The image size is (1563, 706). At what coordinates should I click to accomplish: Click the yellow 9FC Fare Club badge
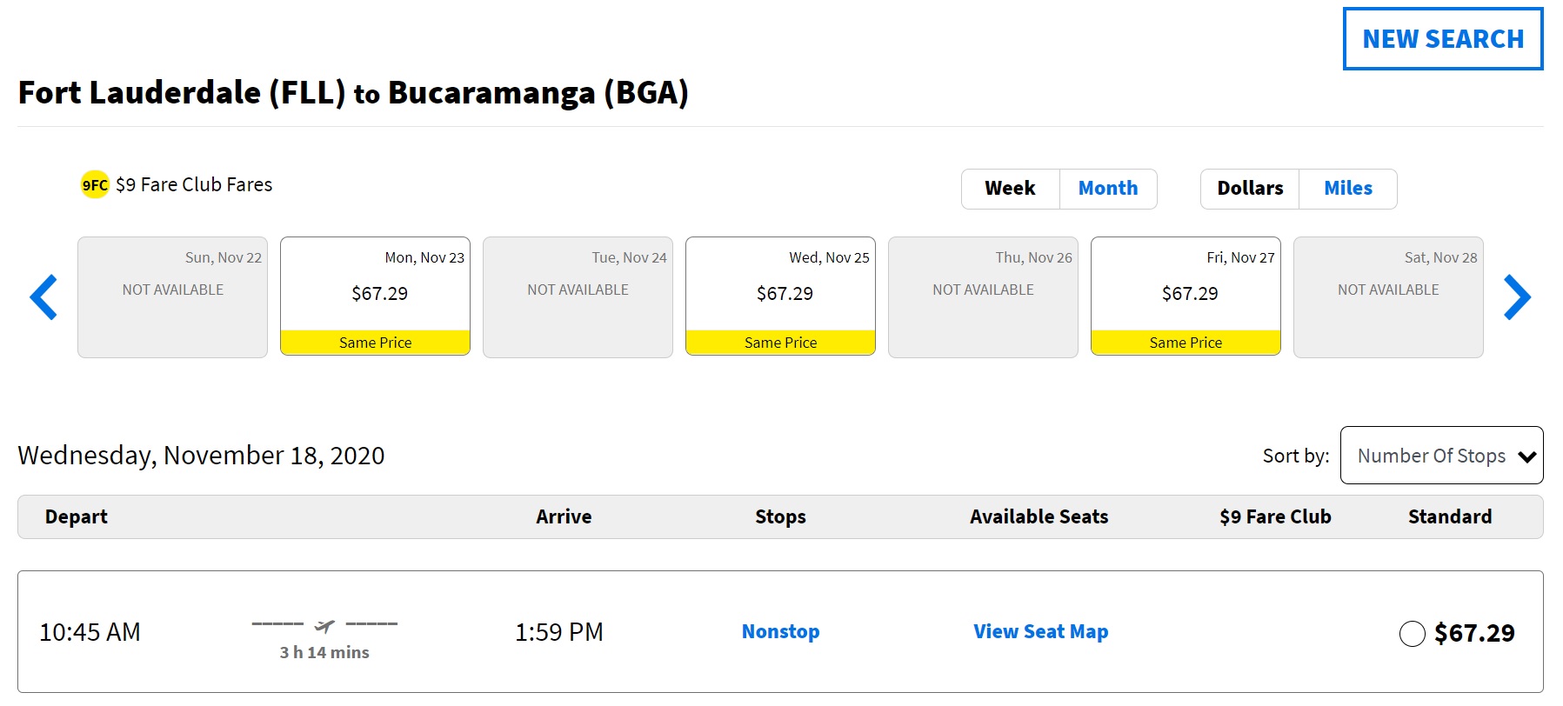94,184
